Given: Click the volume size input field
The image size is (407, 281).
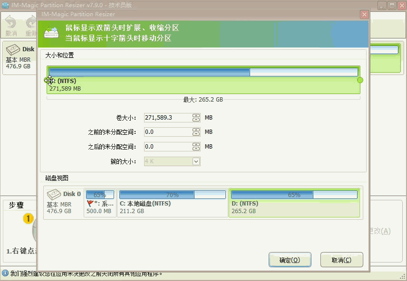Looking at the screenshot, I should tap(168, 118).
